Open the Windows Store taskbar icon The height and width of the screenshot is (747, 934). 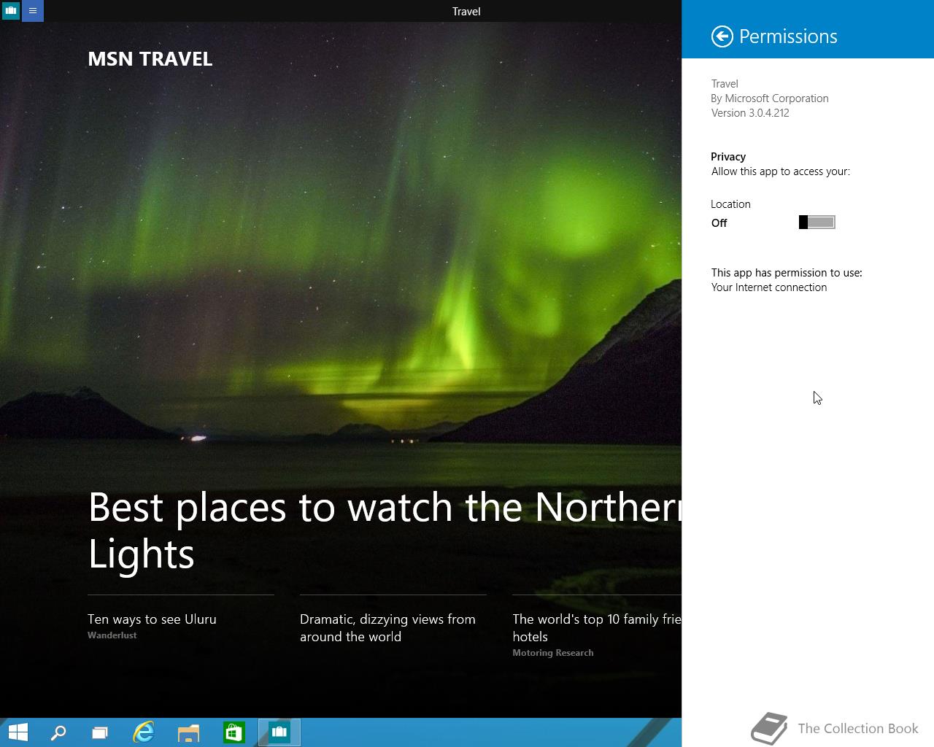[x=233, y=732]
